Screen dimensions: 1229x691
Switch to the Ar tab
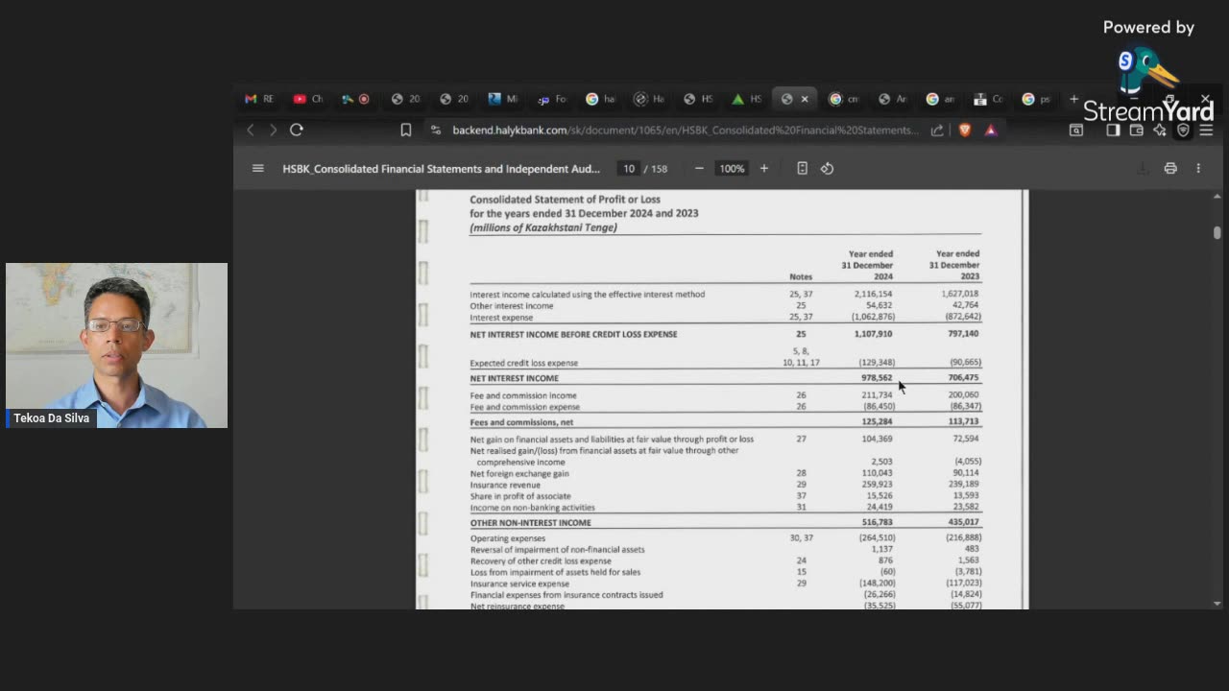(893, 99)
